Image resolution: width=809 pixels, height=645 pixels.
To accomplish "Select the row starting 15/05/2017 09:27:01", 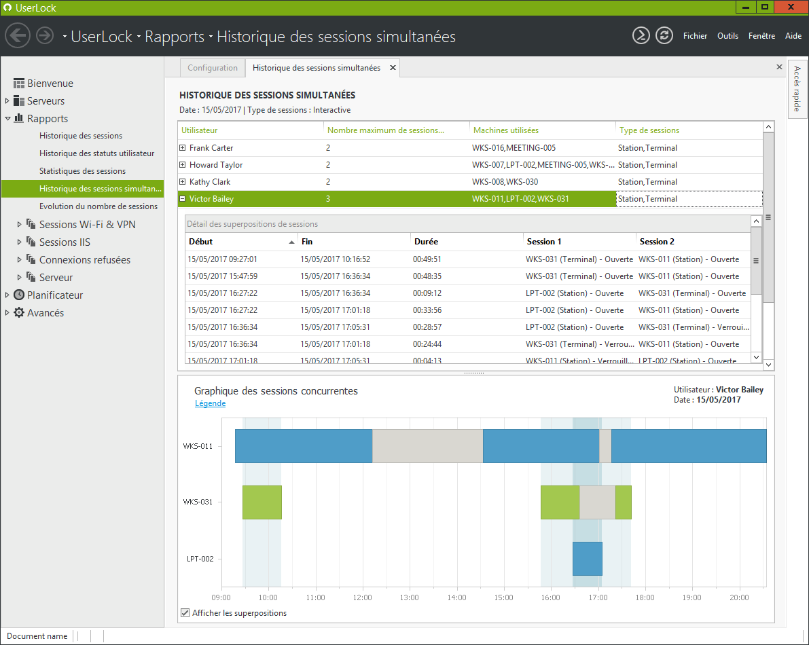I will [468, 259].
